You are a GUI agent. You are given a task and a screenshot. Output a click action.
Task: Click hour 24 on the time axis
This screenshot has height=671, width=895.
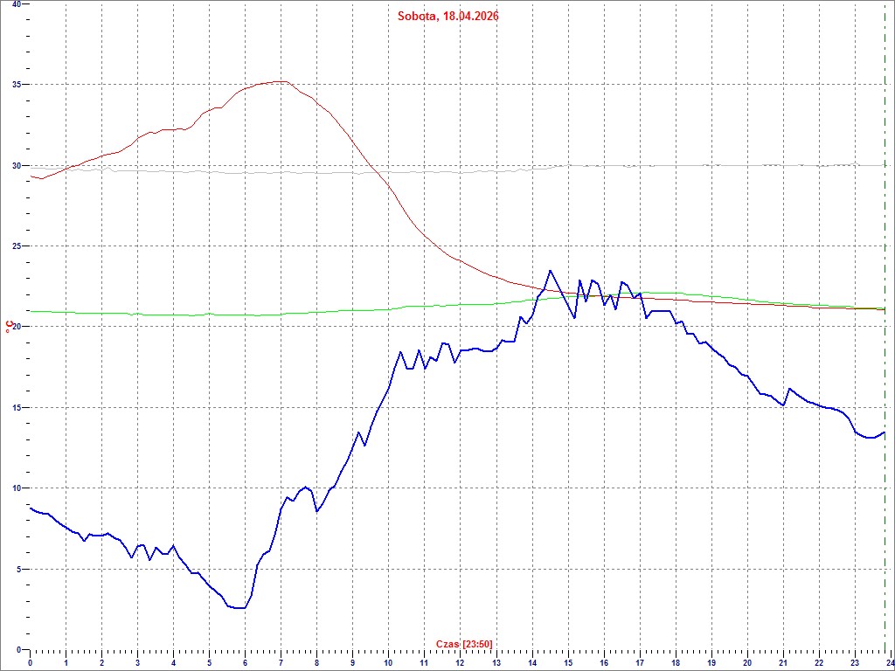(x=890, y=663)
